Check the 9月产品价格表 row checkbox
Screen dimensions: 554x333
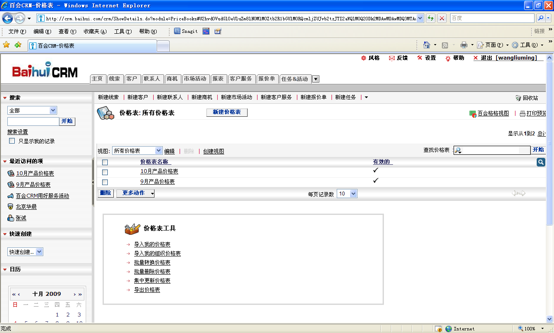105,182
